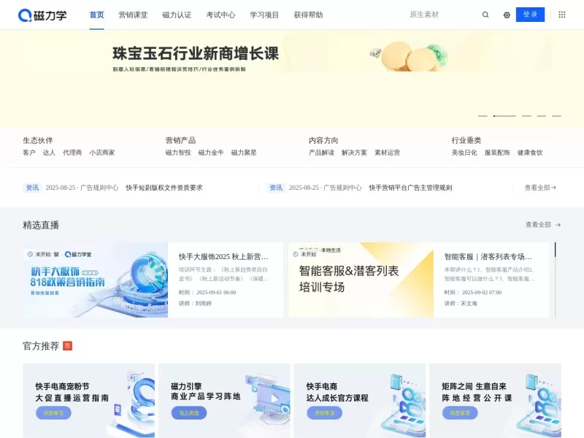Click 马上点击 on 磁力引擎 card

coord(188,413)
